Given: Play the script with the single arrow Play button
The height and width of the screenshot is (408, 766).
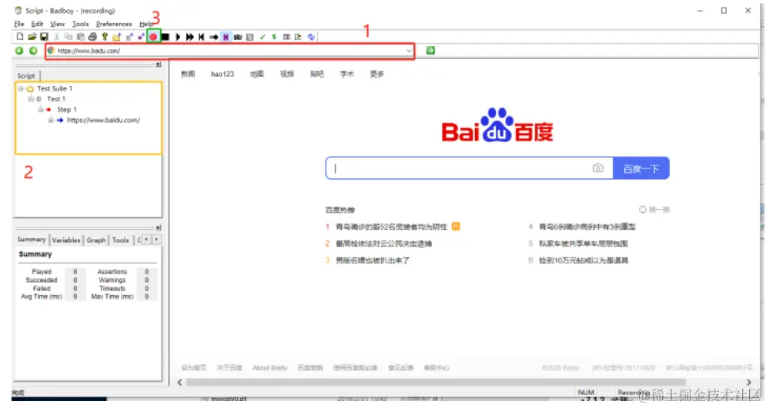Looking at the screenshot, I should point(178,37).
